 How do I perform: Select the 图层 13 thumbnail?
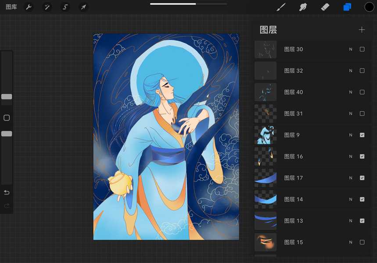pyautogui.click(x=266, y=221)
